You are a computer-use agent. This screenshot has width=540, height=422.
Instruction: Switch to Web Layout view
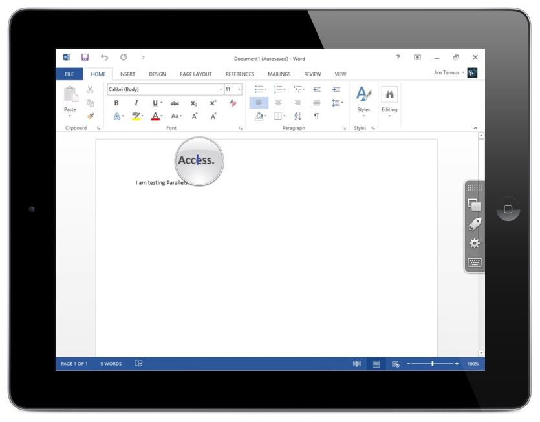click(x=395, y=364)
